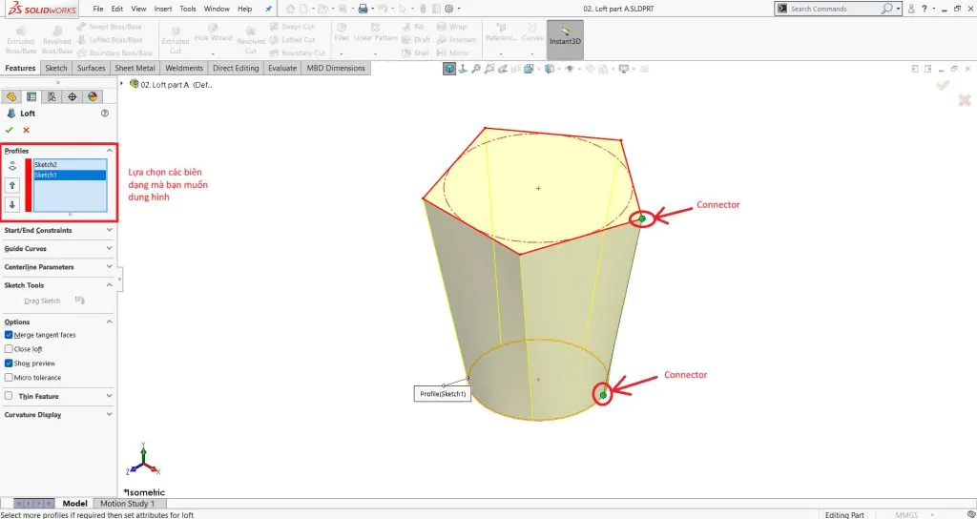This screenshot has width=977, height=519.
Task: Open the Motion Study 1 tab
Action: pos(127,504)
